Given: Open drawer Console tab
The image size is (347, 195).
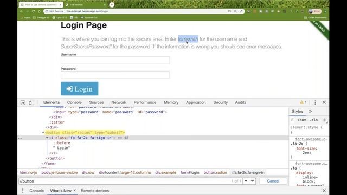Looking at the screenshot, I should [37, 191].
